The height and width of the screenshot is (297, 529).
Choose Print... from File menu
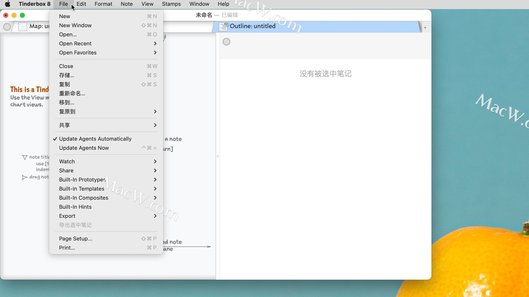tap(106, 248)
